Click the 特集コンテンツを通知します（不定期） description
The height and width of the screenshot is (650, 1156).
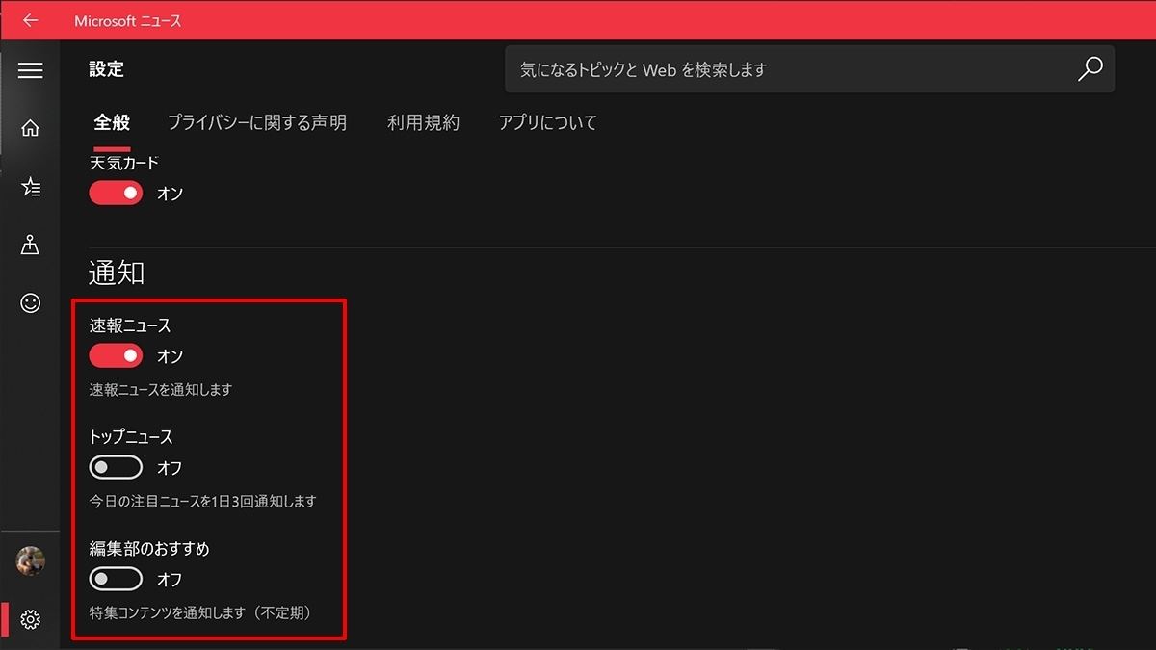coord(200,612)
